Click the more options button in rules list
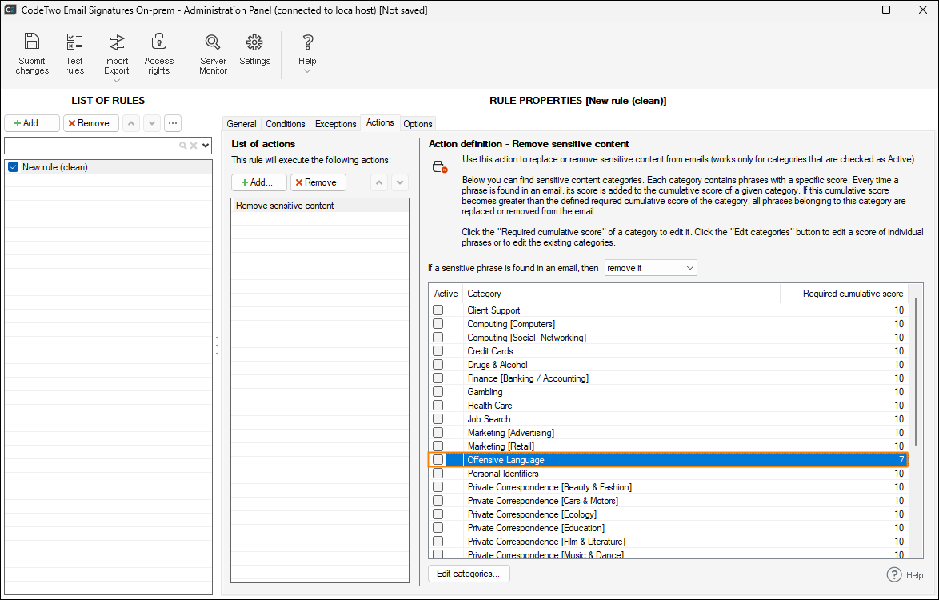 (173, 123)
